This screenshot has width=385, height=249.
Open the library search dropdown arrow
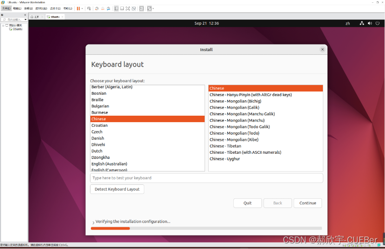tap(26, 20)
